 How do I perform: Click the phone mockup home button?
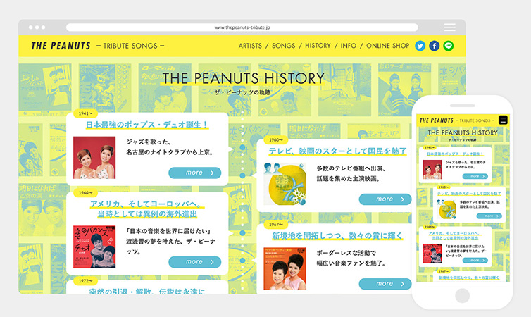click(x=462, y=295)
